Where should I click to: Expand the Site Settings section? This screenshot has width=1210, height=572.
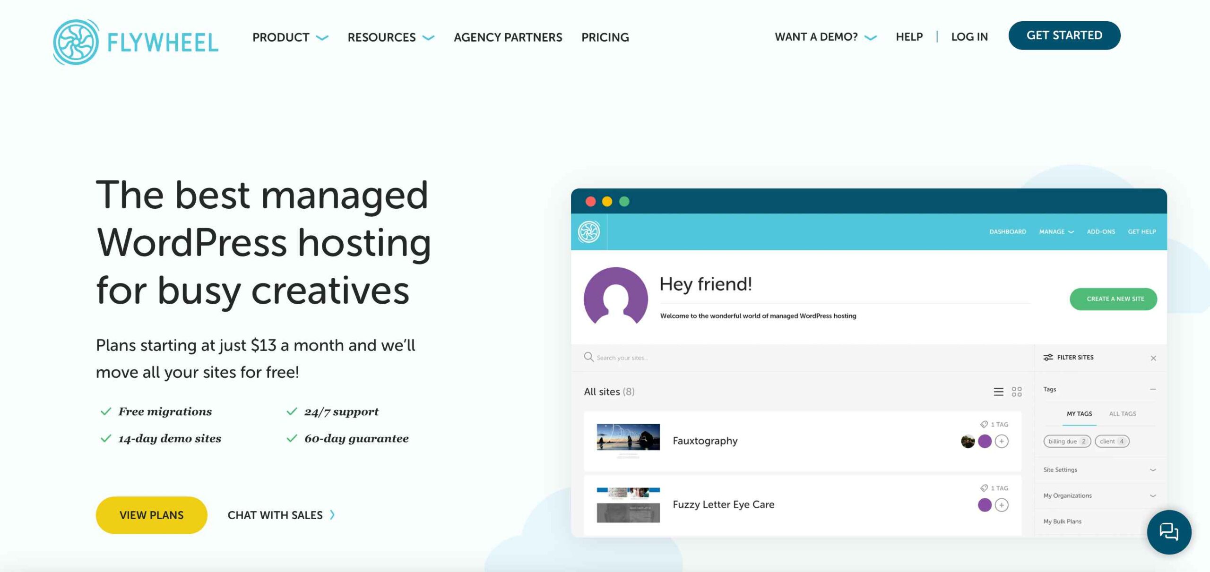(1153, 470)
